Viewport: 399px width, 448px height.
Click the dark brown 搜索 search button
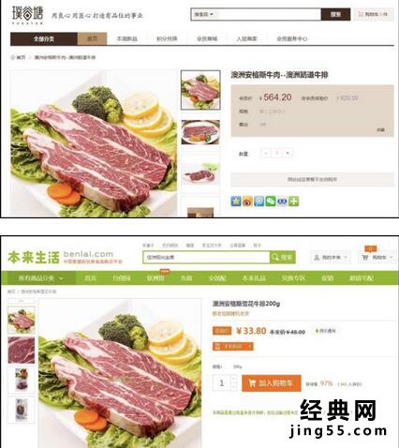coord(335,14)
